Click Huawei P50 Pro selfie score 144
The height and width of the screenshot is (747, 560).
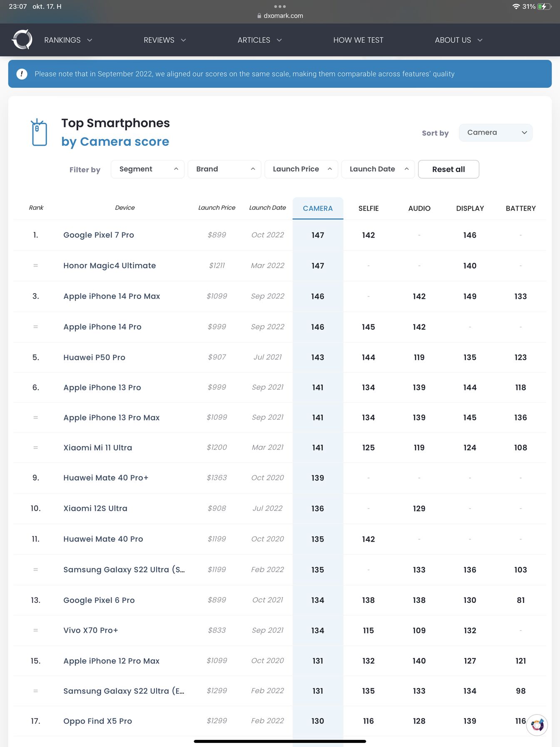(368, 357)
